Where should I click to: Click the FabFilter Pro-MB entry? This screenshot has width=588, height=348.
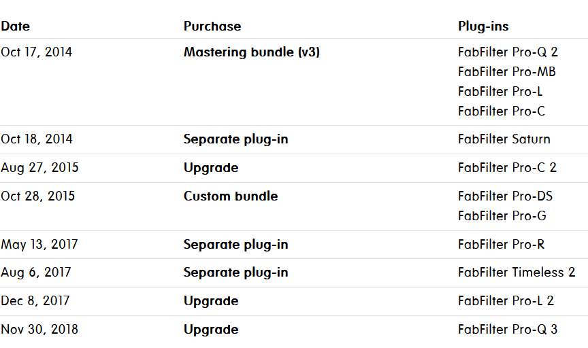click(507, 72)
